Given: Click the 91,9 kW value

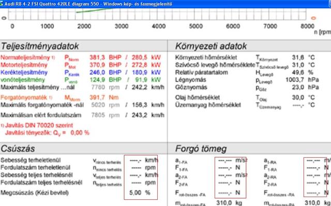Looking at the screenshot, I should [148, 80].
